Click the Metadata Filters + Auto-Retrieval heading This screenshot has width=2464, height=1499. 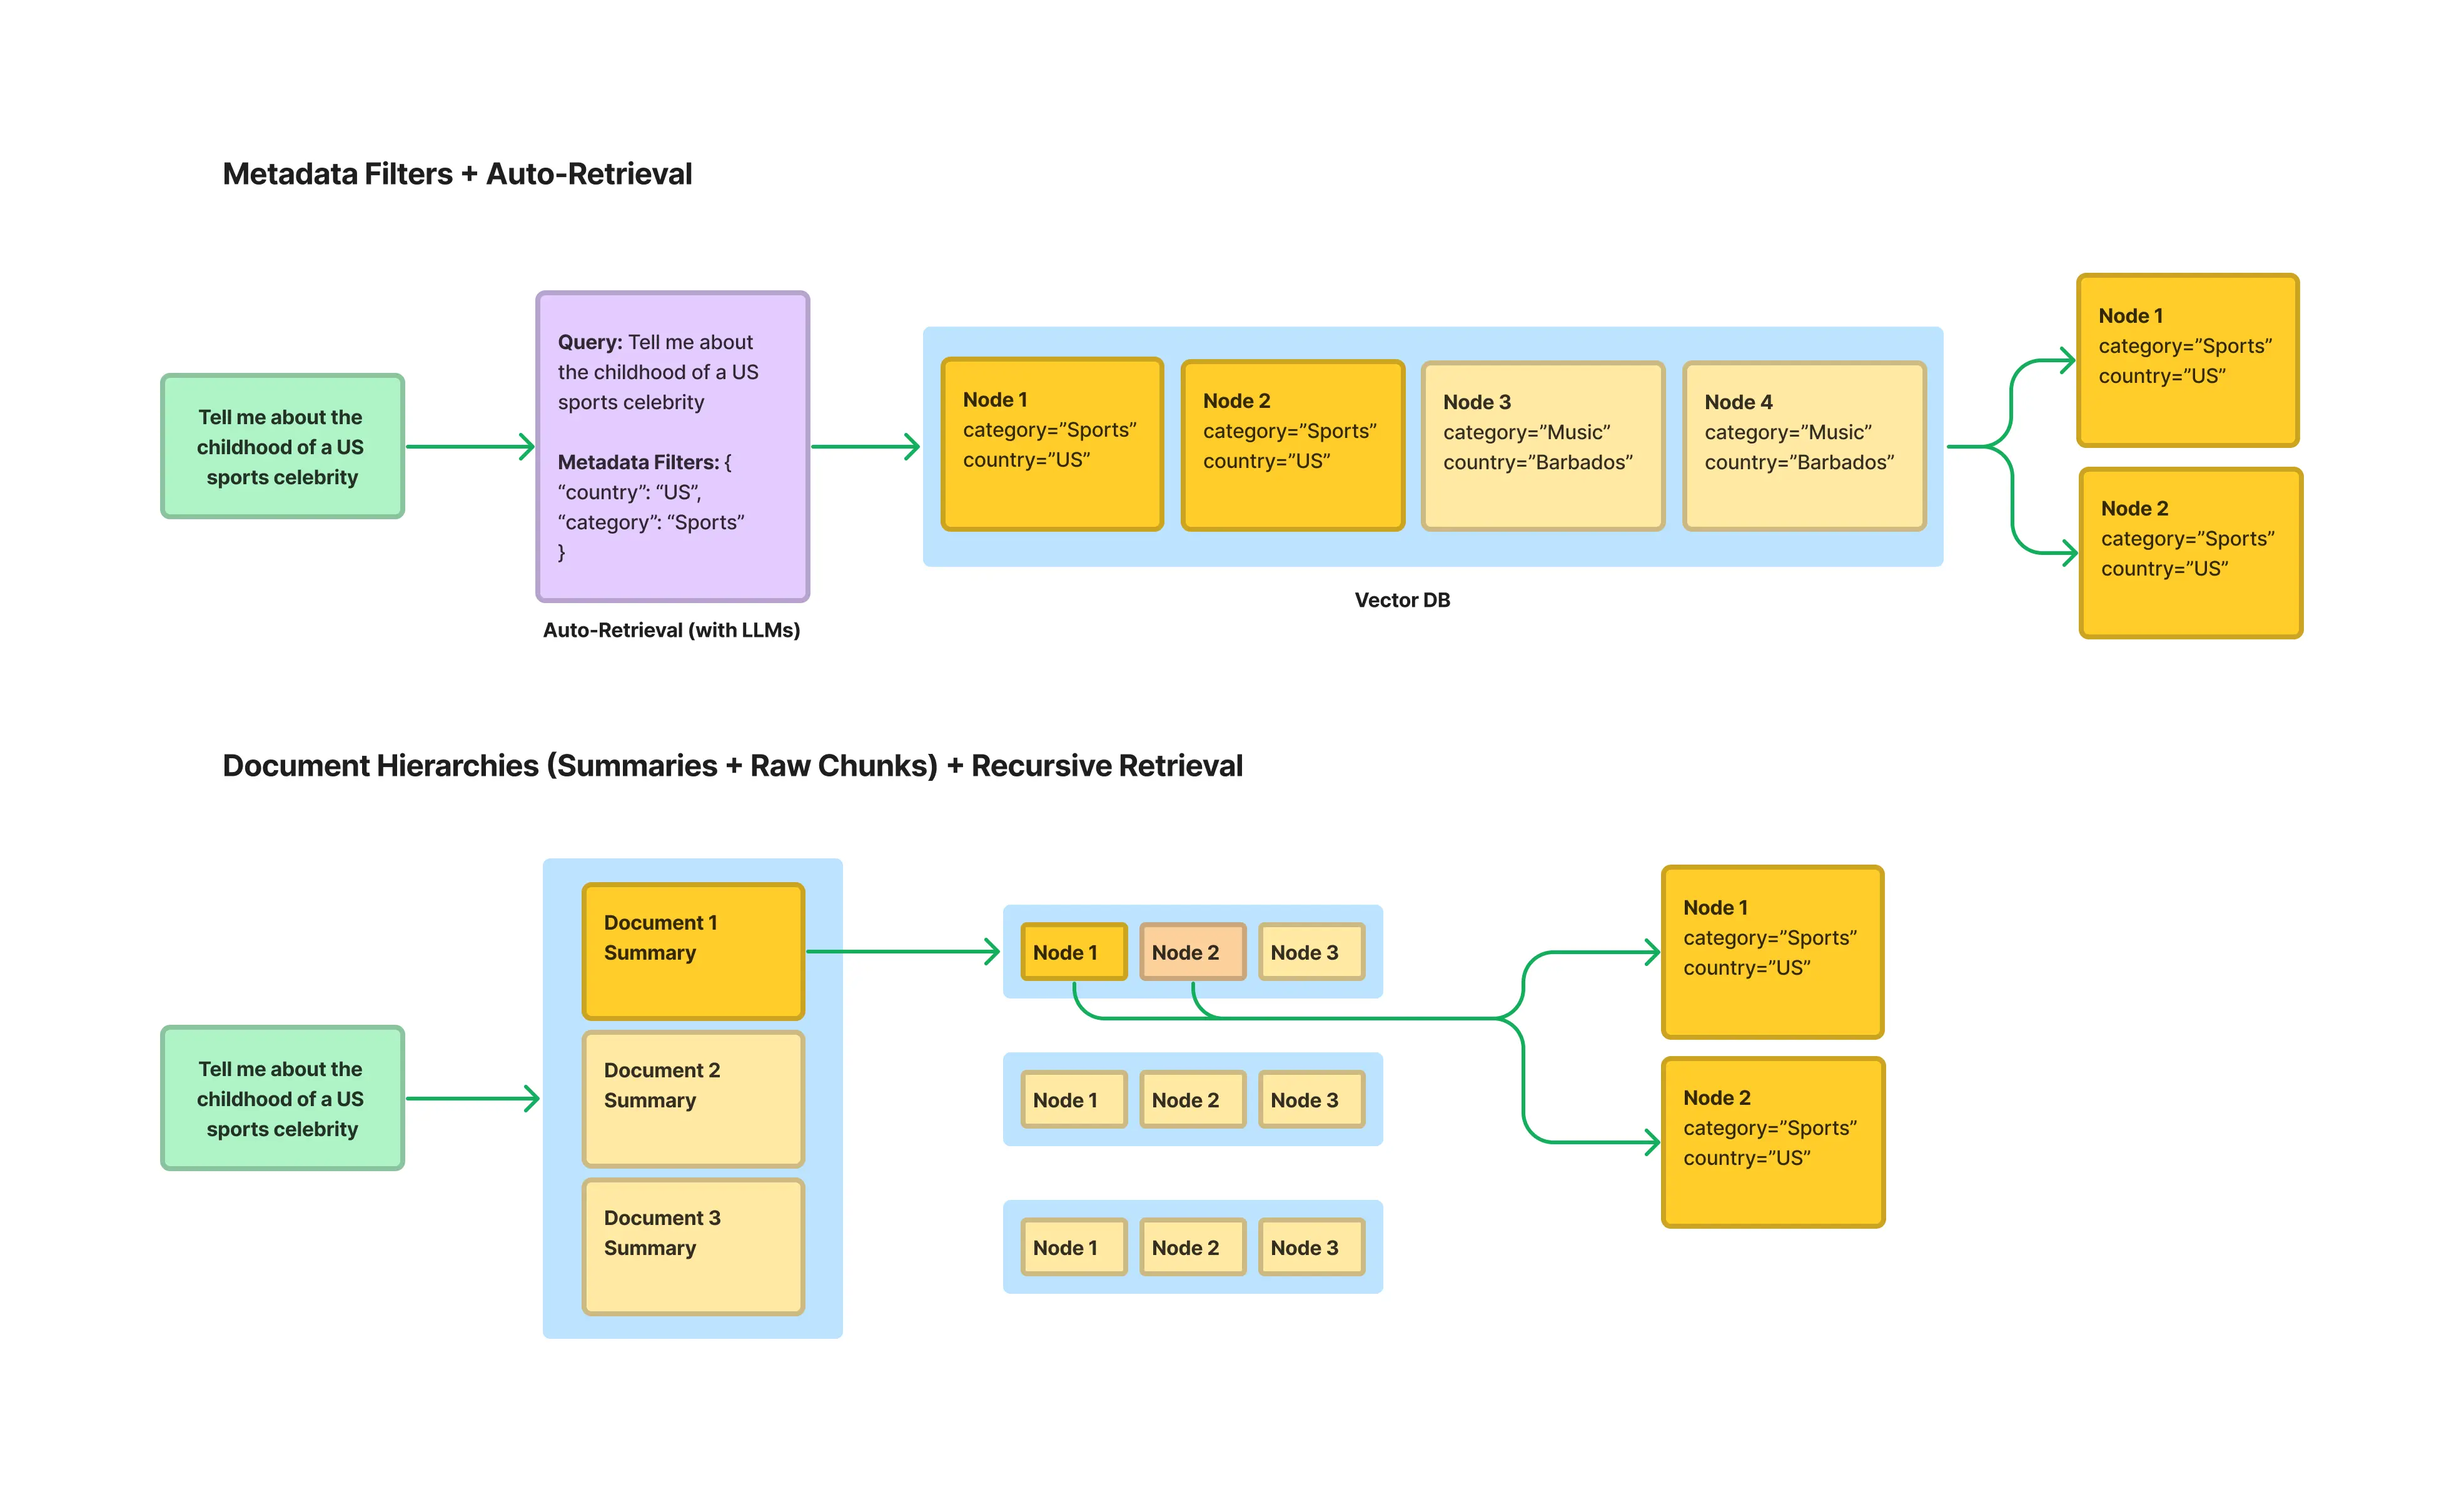pos(457,174)
